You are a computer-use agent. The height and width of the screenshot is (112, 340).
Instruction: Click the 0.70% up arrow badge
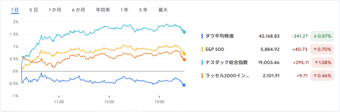(322, 49)
